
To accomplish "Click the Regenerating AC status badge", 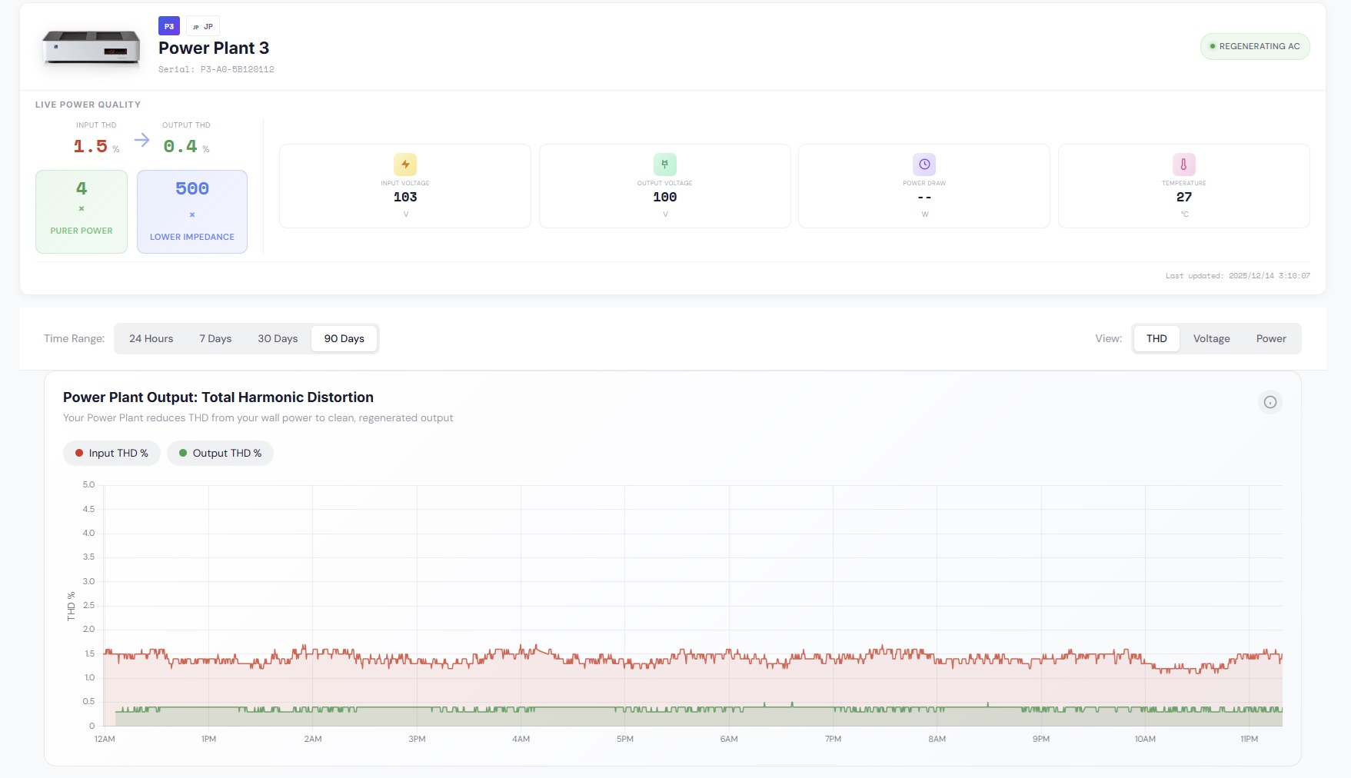I will click(x=1254, y=47).
